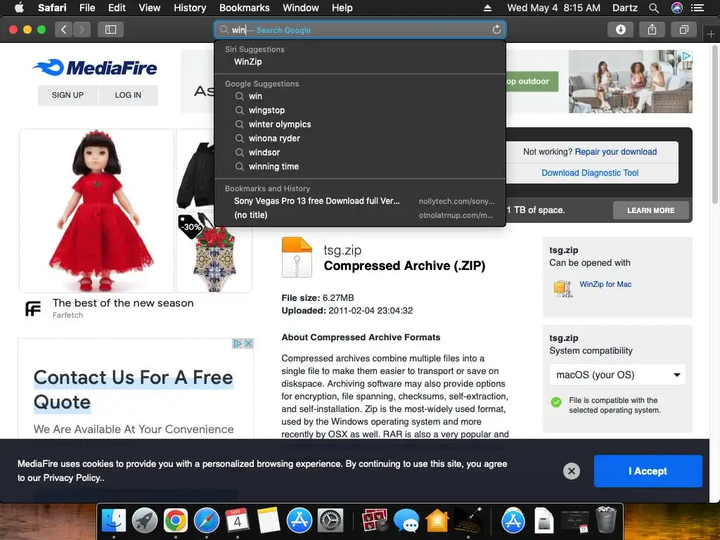Open Spotlight search in menu bar

click(x=654, y=8)
